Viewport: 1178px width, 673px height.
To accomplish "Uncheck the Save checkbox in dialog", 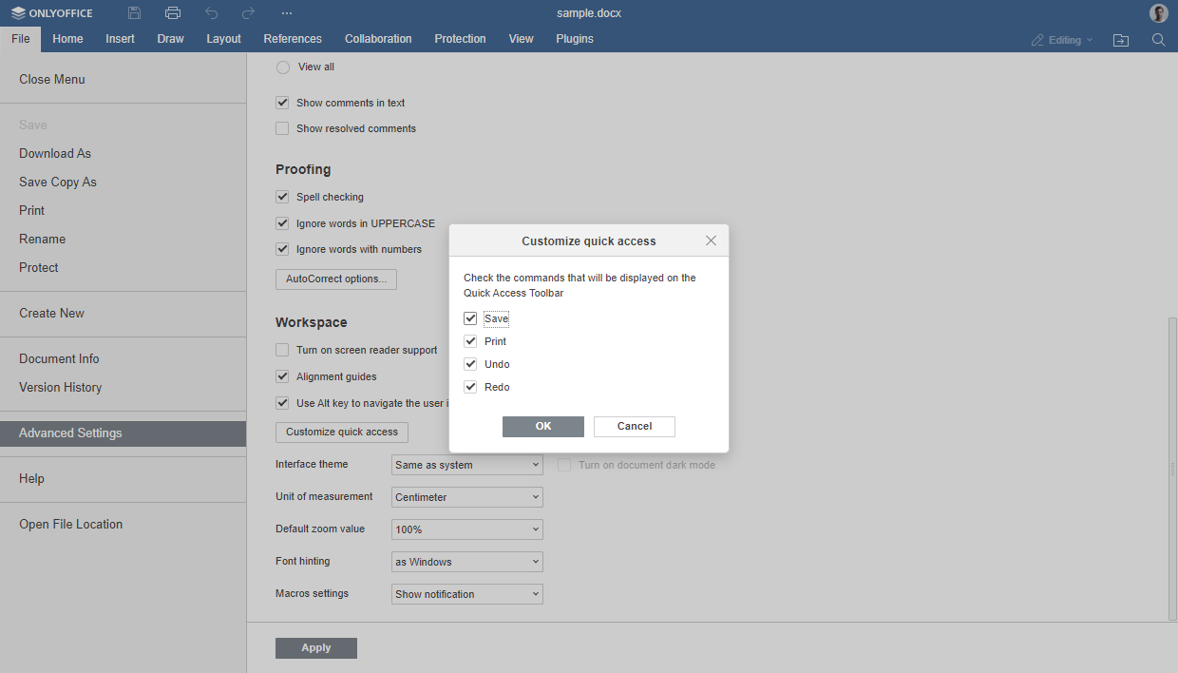I will point(470,318).
